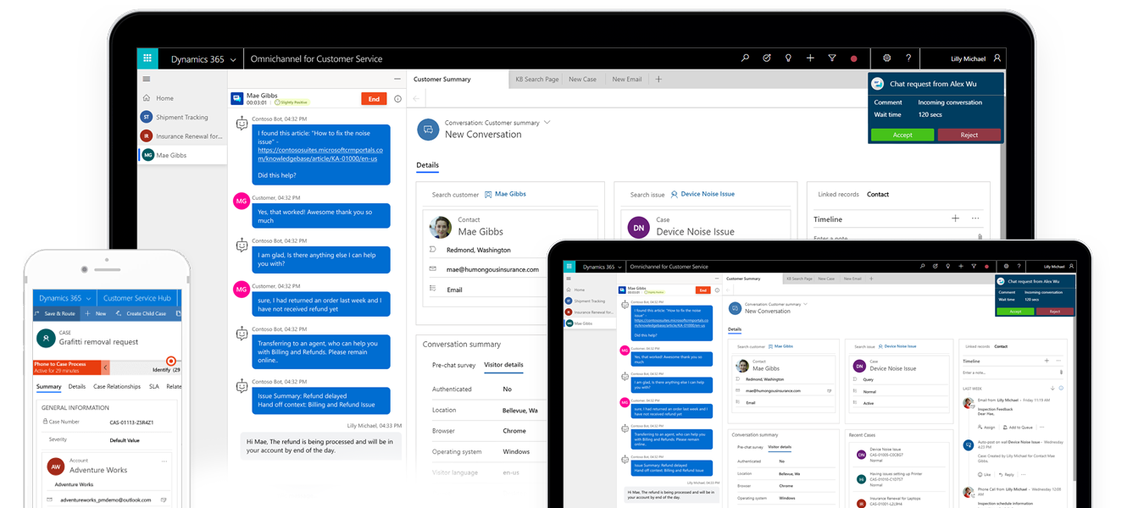Open the Case Relationships tab on the phone
The width and height of the screenshot is (1144, 508).
pyautogui.click(x=117, y=387)
